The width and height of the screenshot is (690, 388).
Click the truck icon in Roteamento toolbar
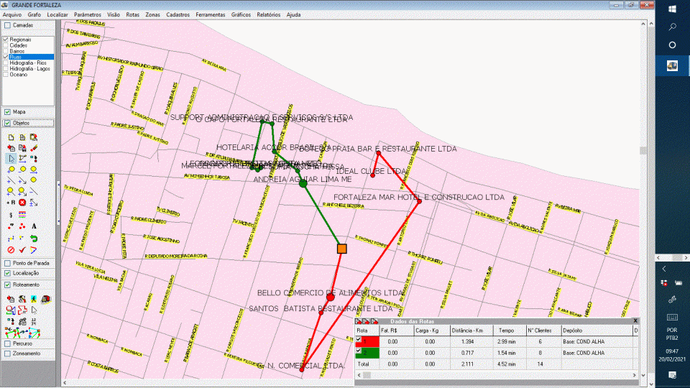point(45,299)
